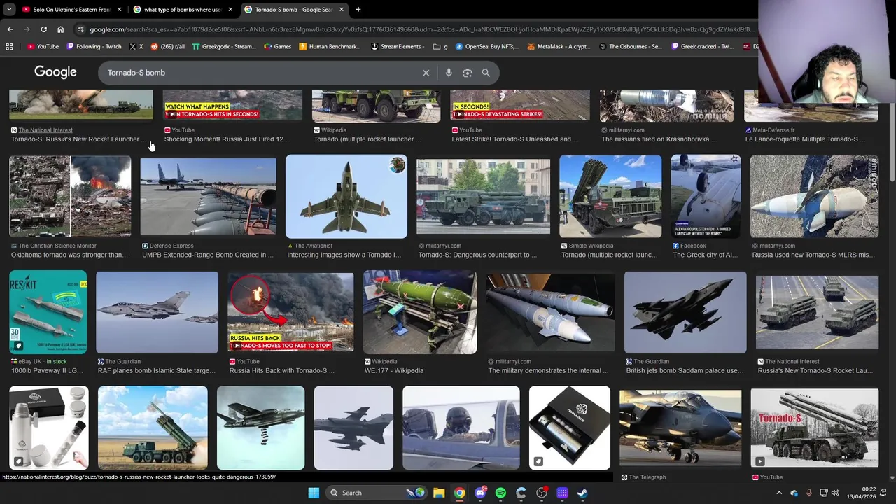
Task: Open the 'OpenSea: Buy NFTs' bookmark
Action: coord(486,47)
